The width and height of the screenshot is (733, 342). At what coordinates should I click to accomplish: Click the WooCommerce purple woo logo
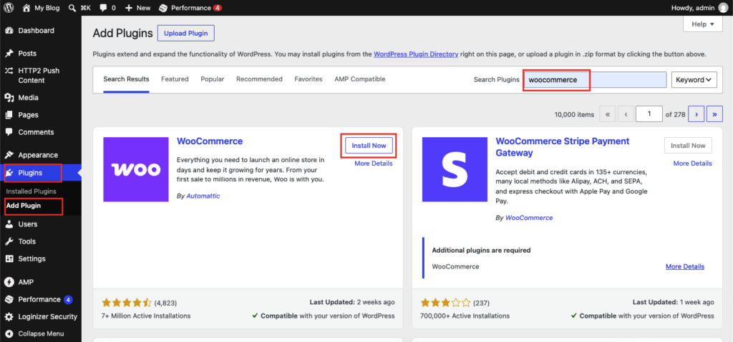[136, 169]
